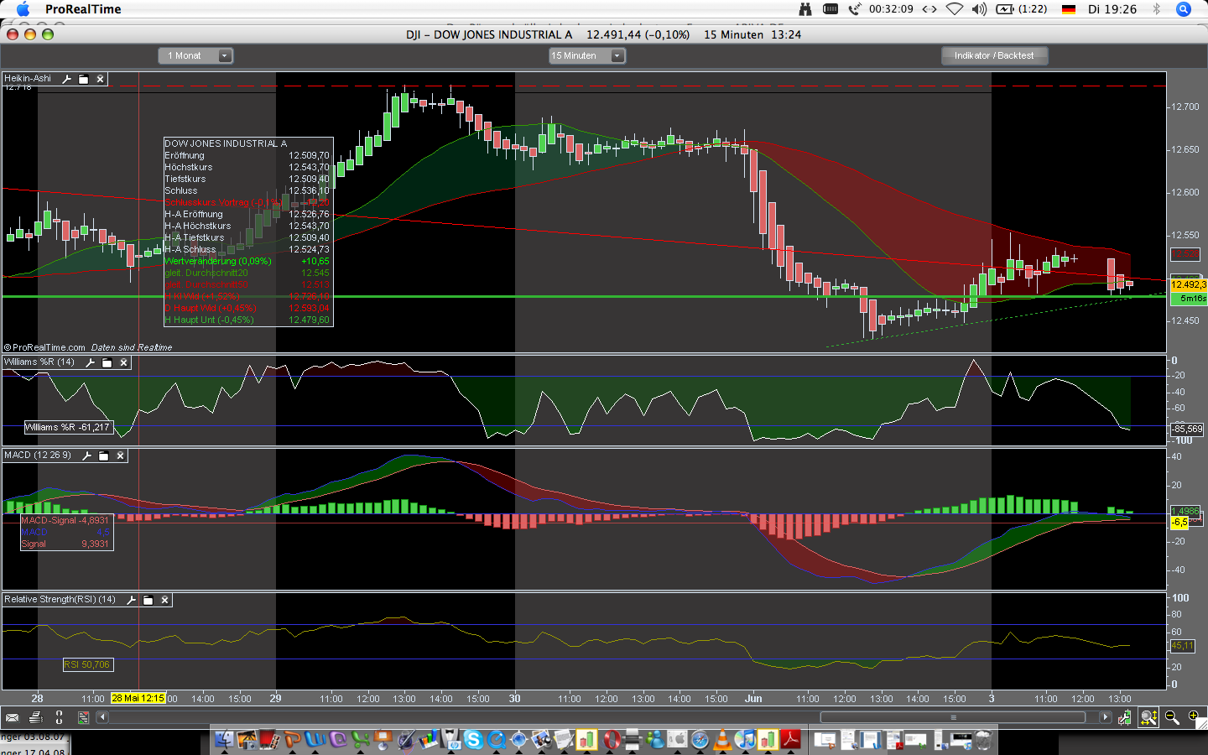
Task: Click the printer icon in bottom toolbar
Action: [x=35, y=717]
